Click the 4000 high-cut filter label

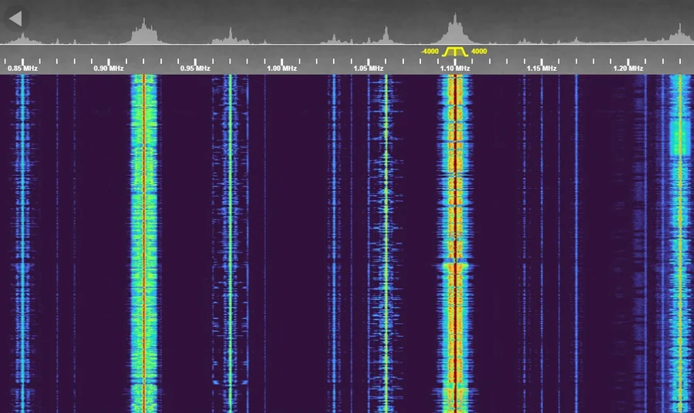[479, 52]
